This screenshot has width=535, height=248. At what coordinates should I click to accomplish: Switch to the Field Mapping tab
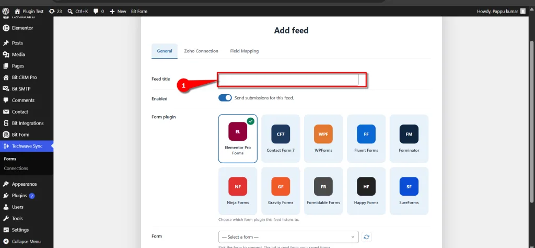click(245, 51)
